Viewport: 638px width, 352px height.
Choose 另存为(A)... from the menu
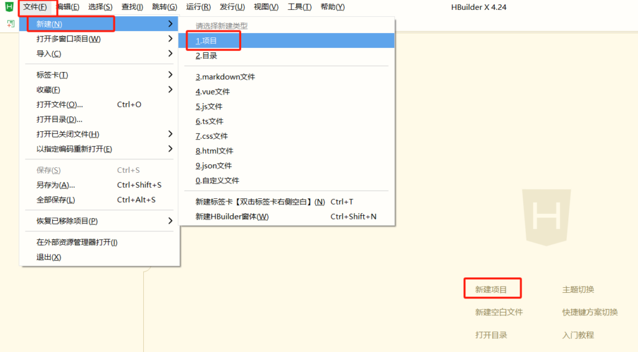[x=99, y=185]
